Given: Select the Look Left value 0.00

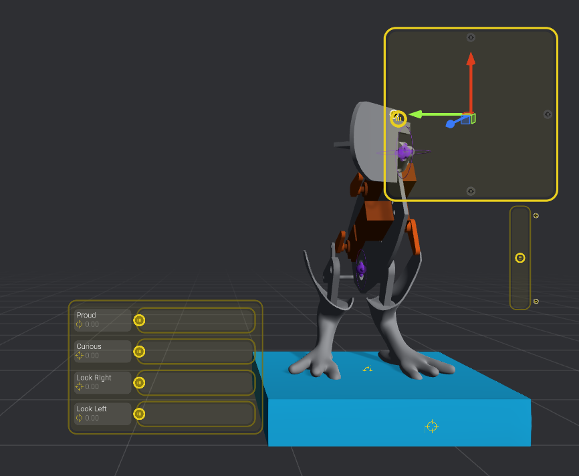Looking at the screenshot, I should tap(92, 418).
